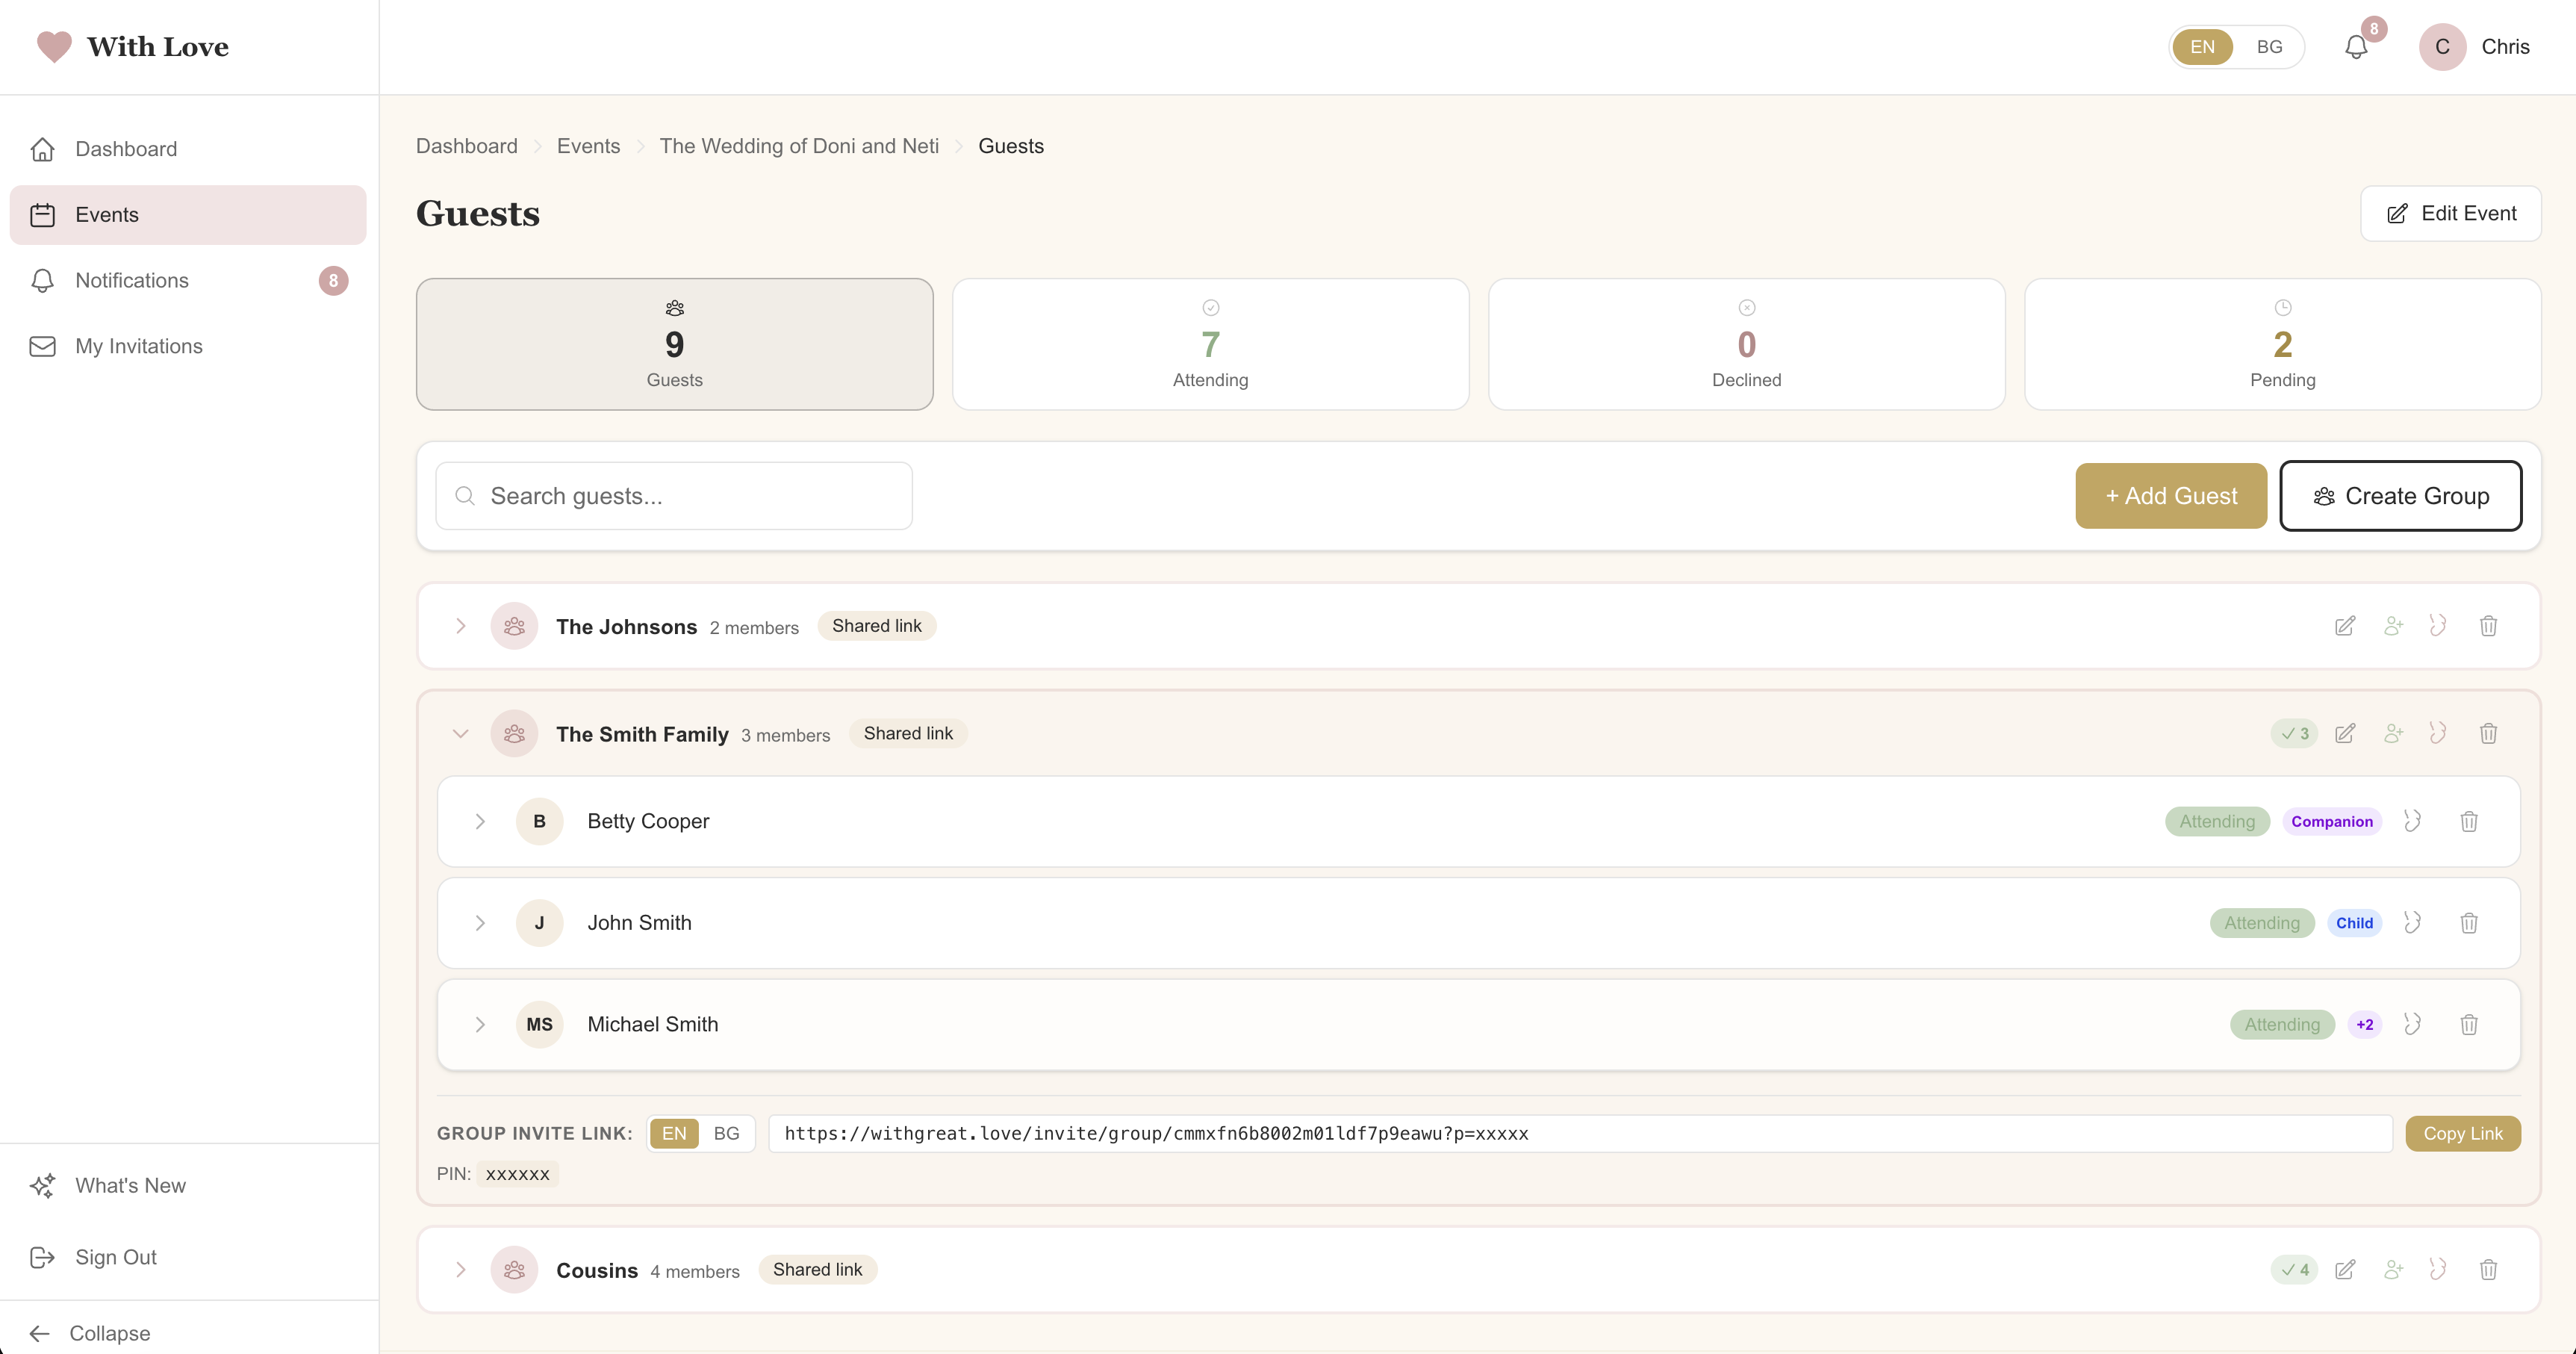Copy the group invite link
The height and width of the screenshot is (1354, 2576).
point(2462,1133)
